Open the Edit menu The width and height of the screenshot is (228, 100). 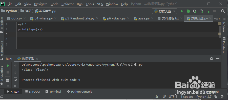[x=18, y=4]
